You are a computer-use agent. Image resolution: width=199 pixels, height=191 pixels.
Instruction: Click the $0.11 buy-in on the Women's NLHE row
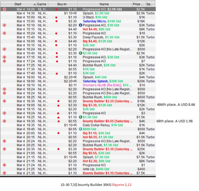coord(72,85)
